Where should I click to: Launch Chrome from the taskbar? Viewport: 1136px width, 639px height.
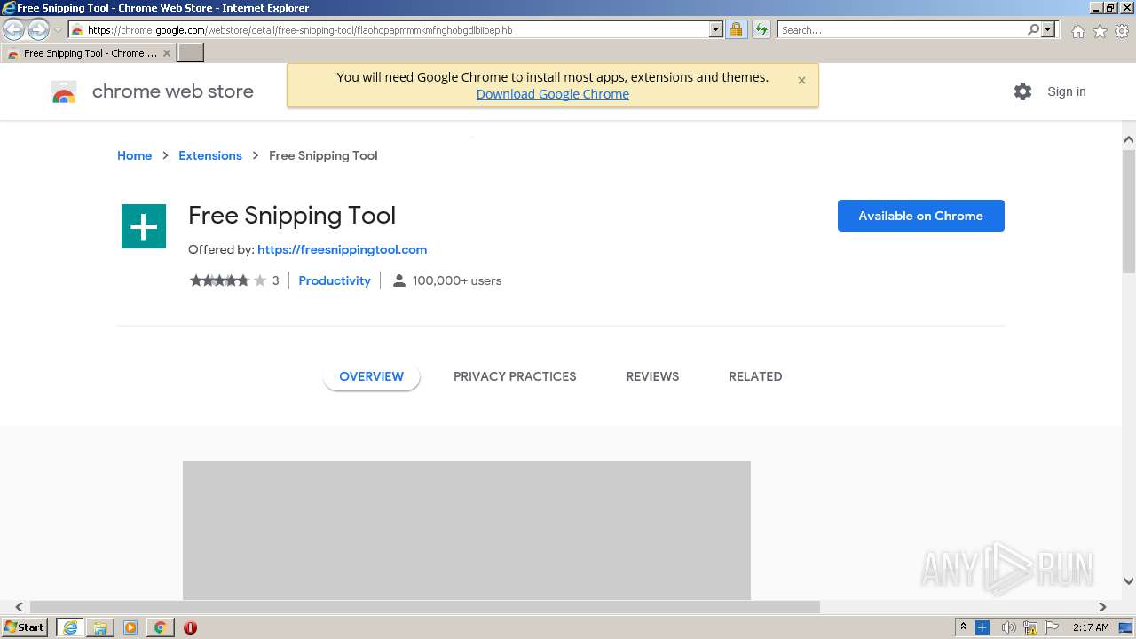160,627
